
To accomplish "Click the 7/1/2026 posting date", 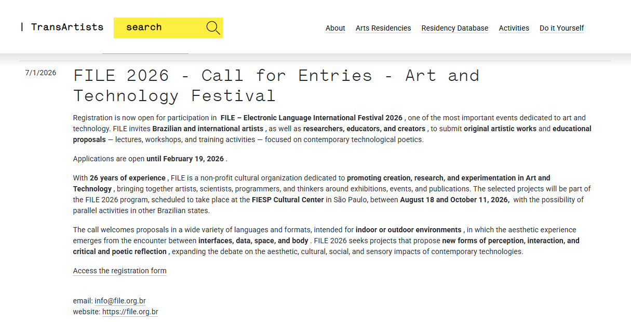I will (41, 73).
